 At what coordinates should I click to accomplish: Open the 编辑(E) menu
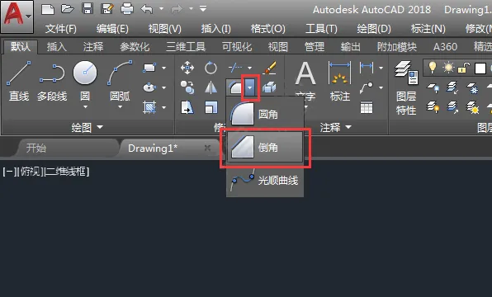coord(112,29)
